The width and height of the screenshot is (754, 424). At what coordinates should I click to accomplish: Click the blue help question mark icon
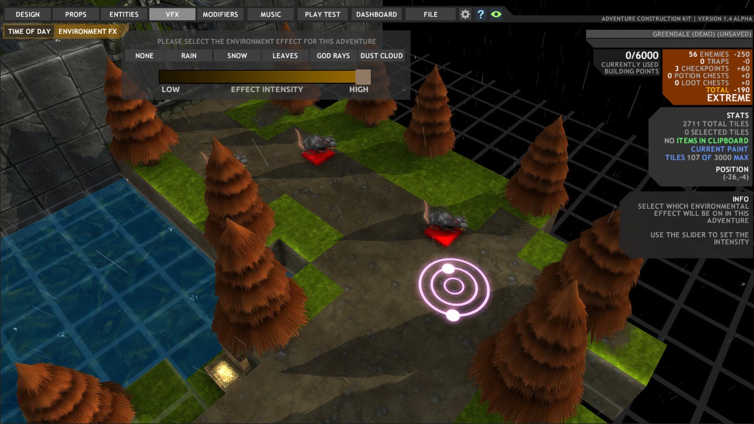coord(481,15)
